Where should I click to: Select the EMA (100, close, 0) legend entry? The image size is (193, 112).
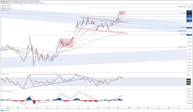[6, 9]
